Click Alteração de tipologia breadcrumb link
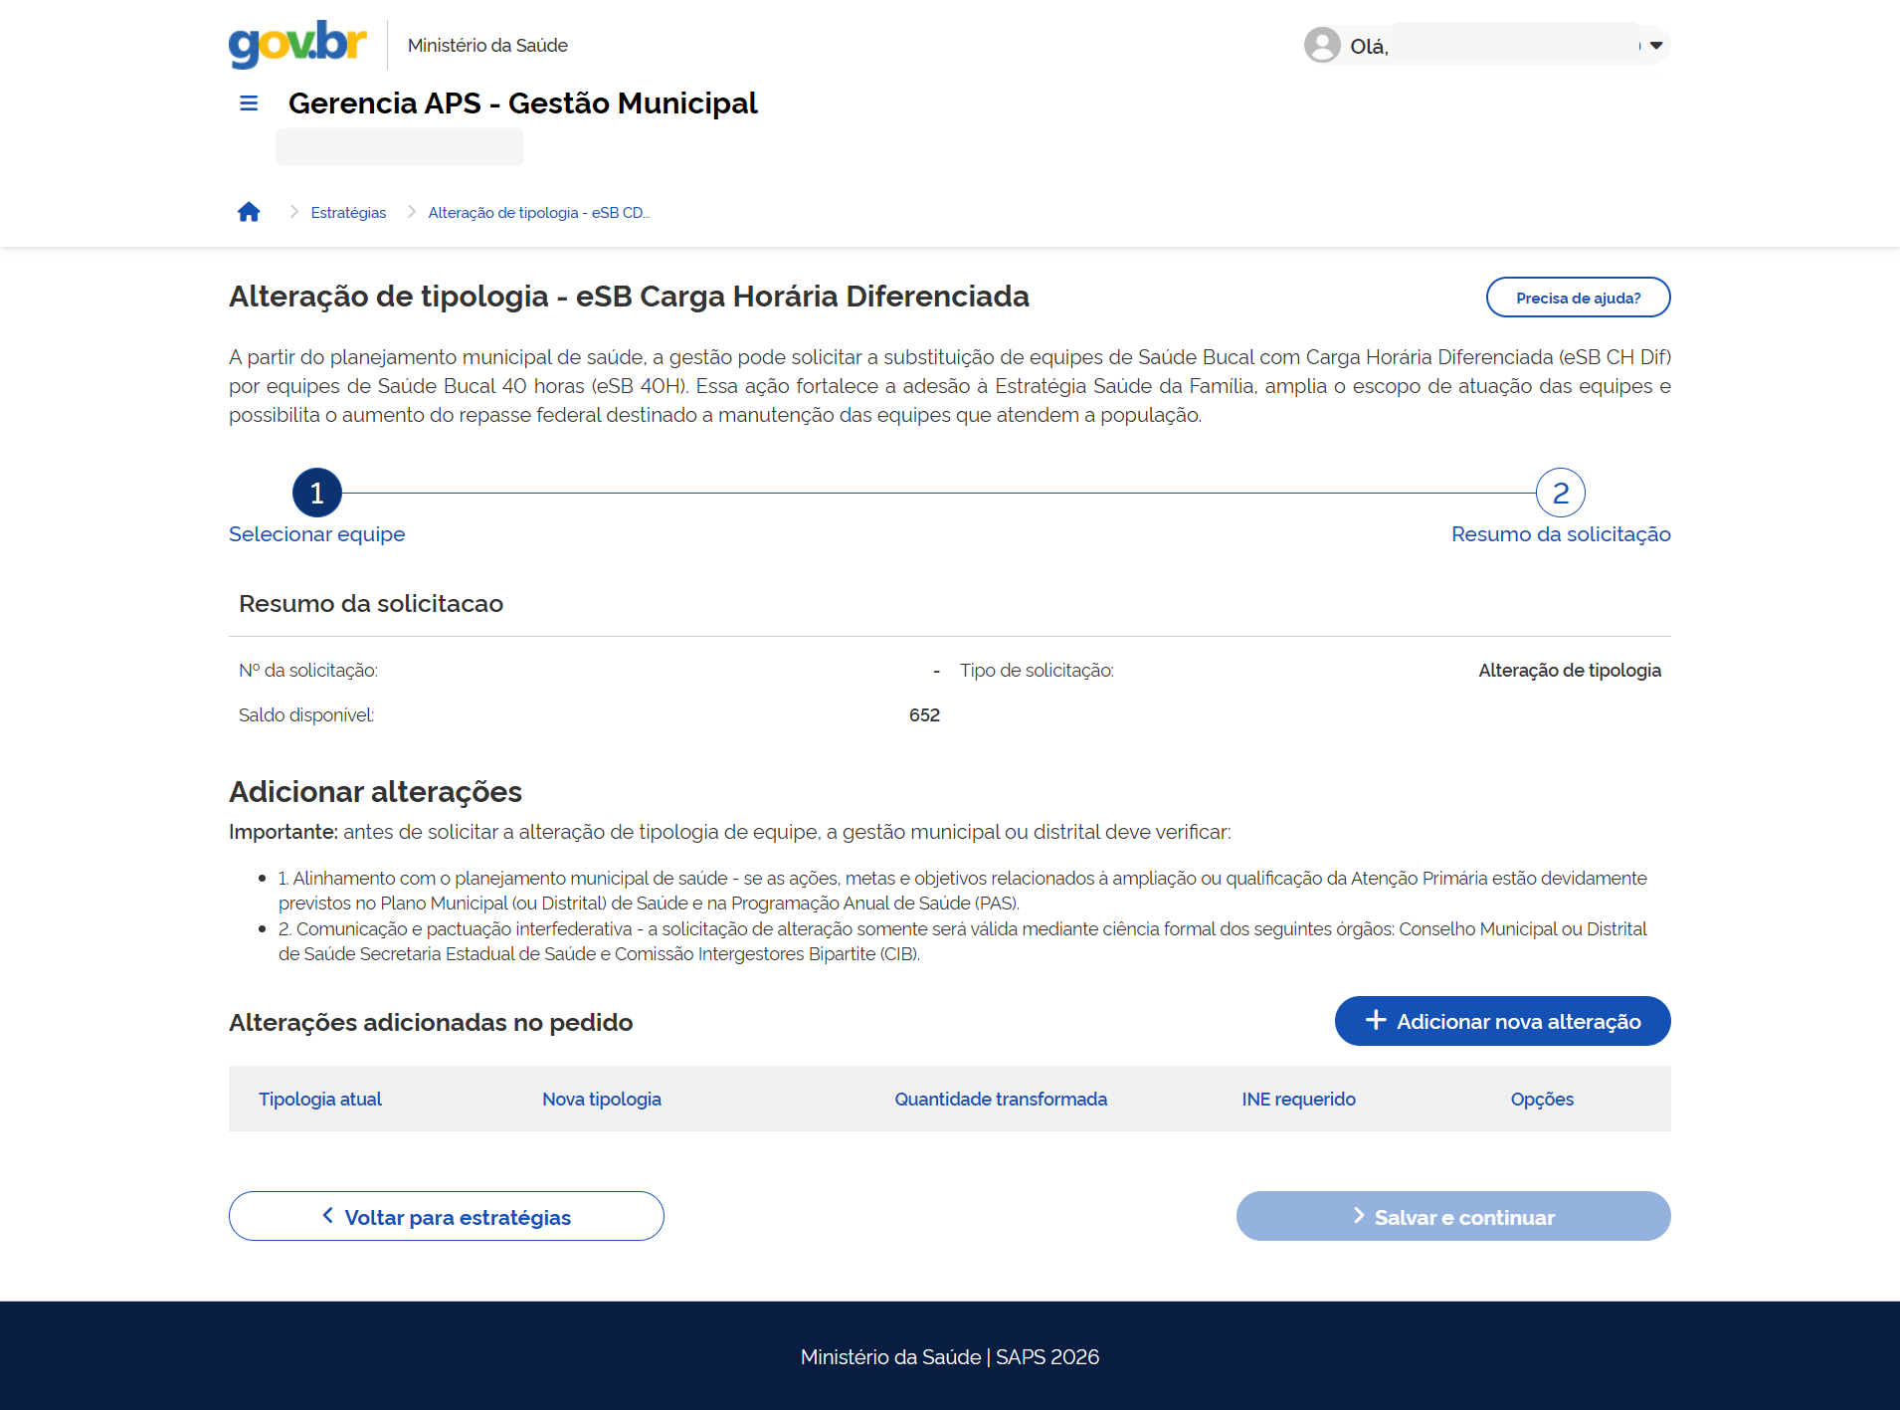Image resolution: width=1900 pixels, height=1410 pixels. pos(538,213)
